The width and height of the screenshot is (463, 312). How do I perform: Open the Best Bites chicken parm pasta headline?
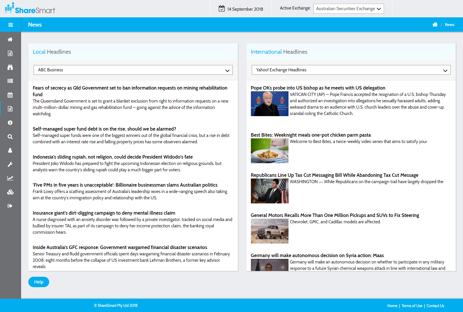(x=311, y=135)
